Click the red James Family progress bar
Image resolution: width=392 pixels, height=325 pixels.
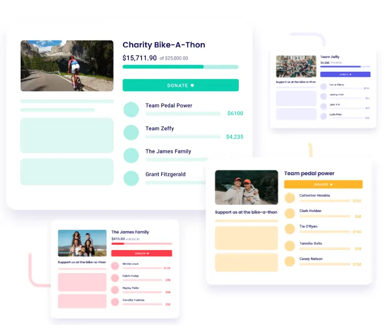[142, 244]
